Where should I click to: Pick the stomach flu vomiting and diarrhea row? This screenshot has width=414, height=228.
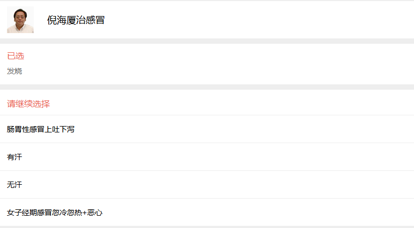coord(41,129)
